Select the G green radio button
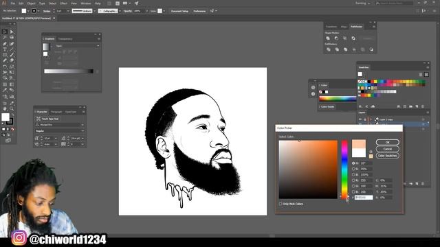This screenshot has height=247, width=440. (x=353, y=186)
